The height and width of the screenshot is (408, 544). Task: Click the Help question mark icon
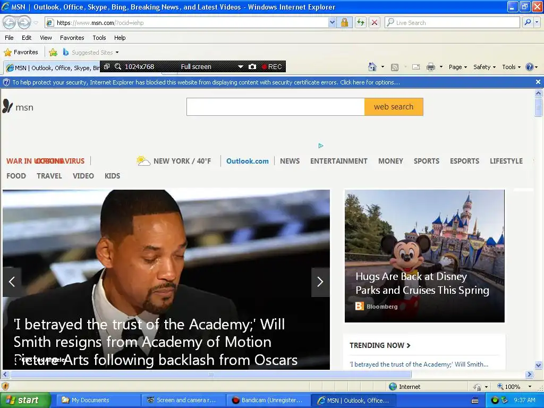[x=530, y=67]
